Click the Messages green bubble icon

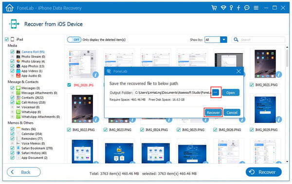click(x=18, y=88)
